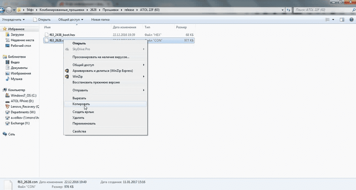
Task: Click the Видео library icon
Action: 8,63
